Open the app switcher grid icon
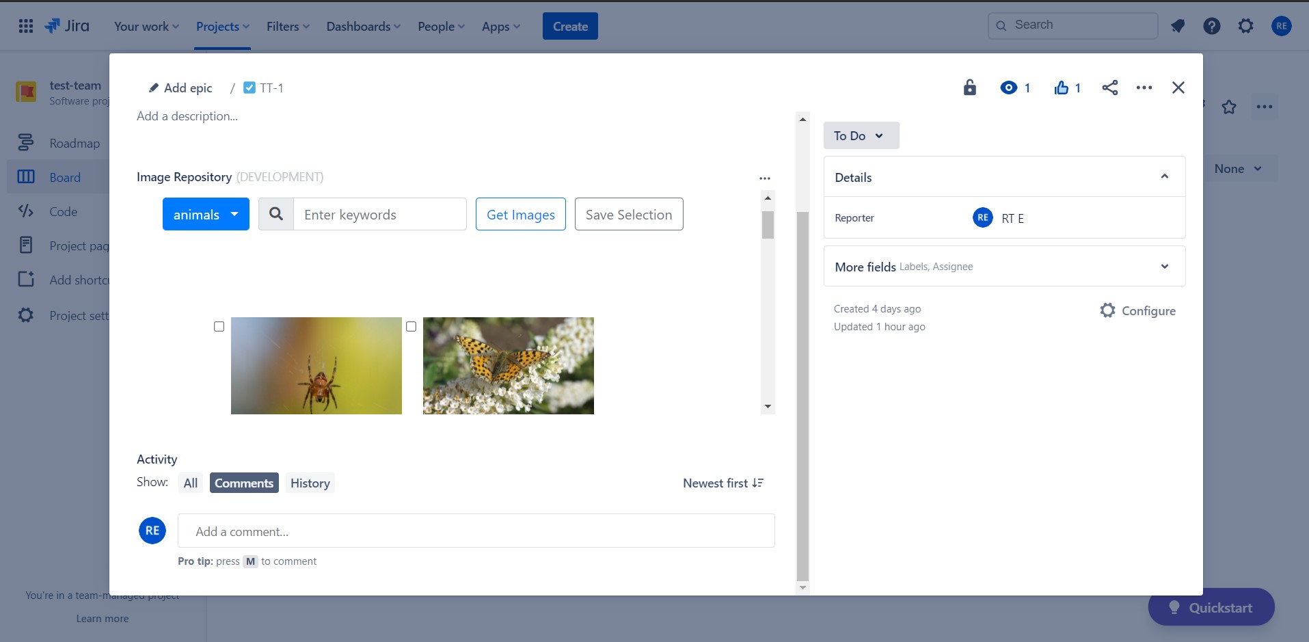 pos(26,26)
